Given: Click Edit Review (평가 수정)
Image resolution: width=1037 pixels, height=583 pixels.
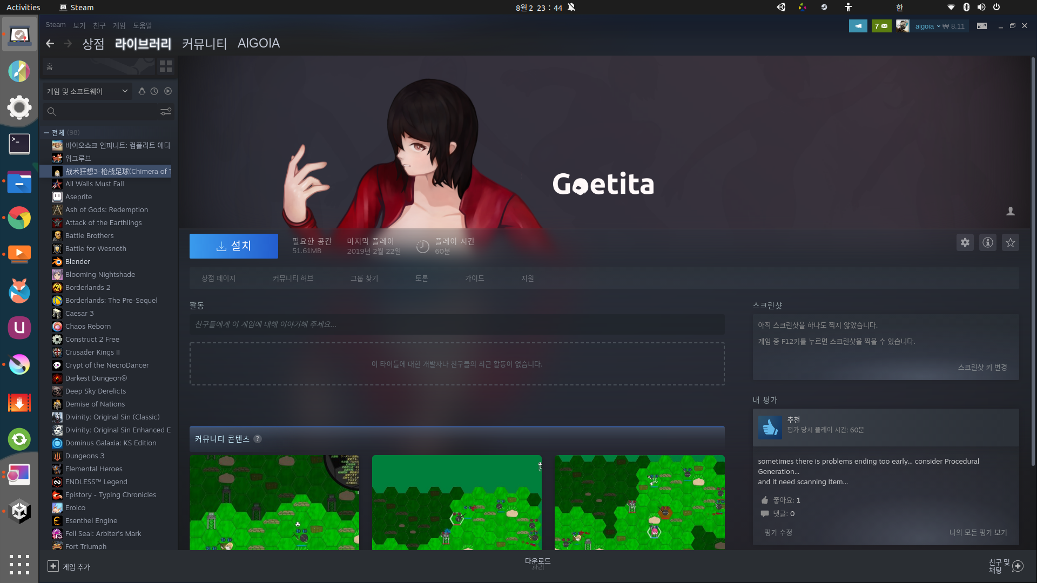Looking at the screenshot, I should tap(778, 533).
